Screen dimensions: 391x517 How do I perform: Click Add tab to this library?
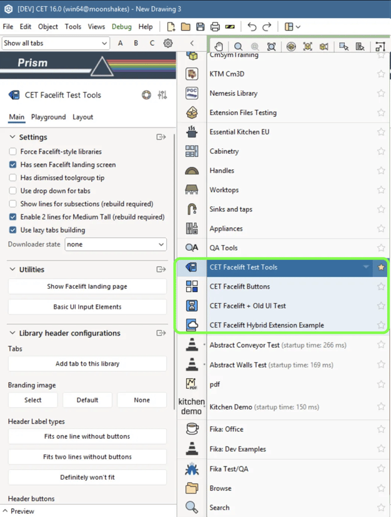[x=87, y=364]
